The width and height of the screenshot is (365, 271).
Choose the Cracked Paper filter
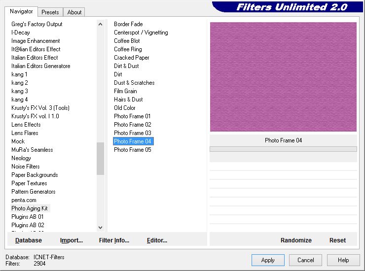coord(132,58)
